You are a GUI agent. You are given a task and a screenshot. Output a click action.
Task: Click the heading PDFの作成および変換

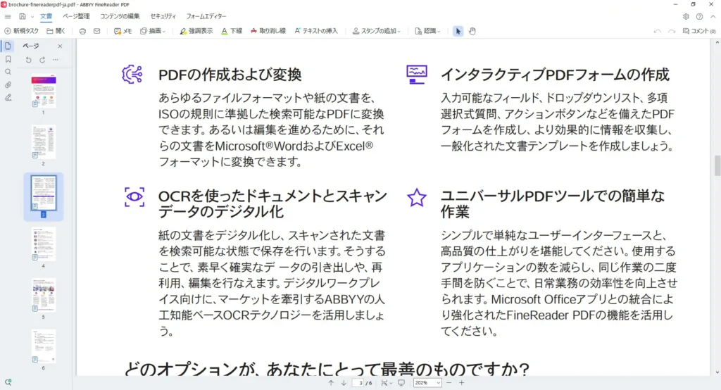point(230,75)
